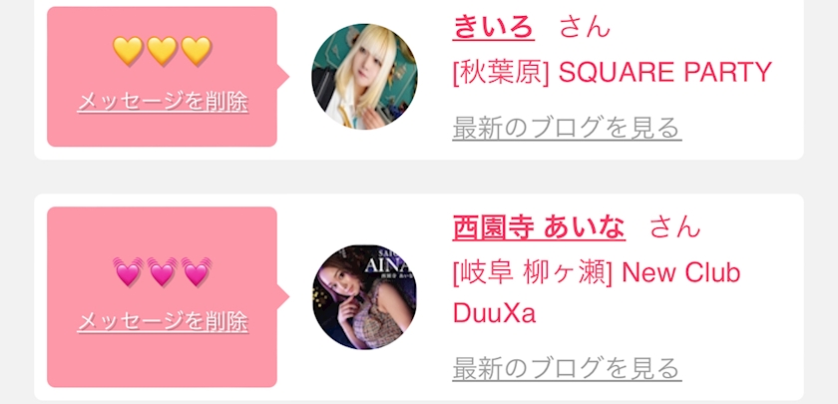838x404 pixels.
Task: Select the pink message bubble with yellow hearts
Action: pos(162,77)
